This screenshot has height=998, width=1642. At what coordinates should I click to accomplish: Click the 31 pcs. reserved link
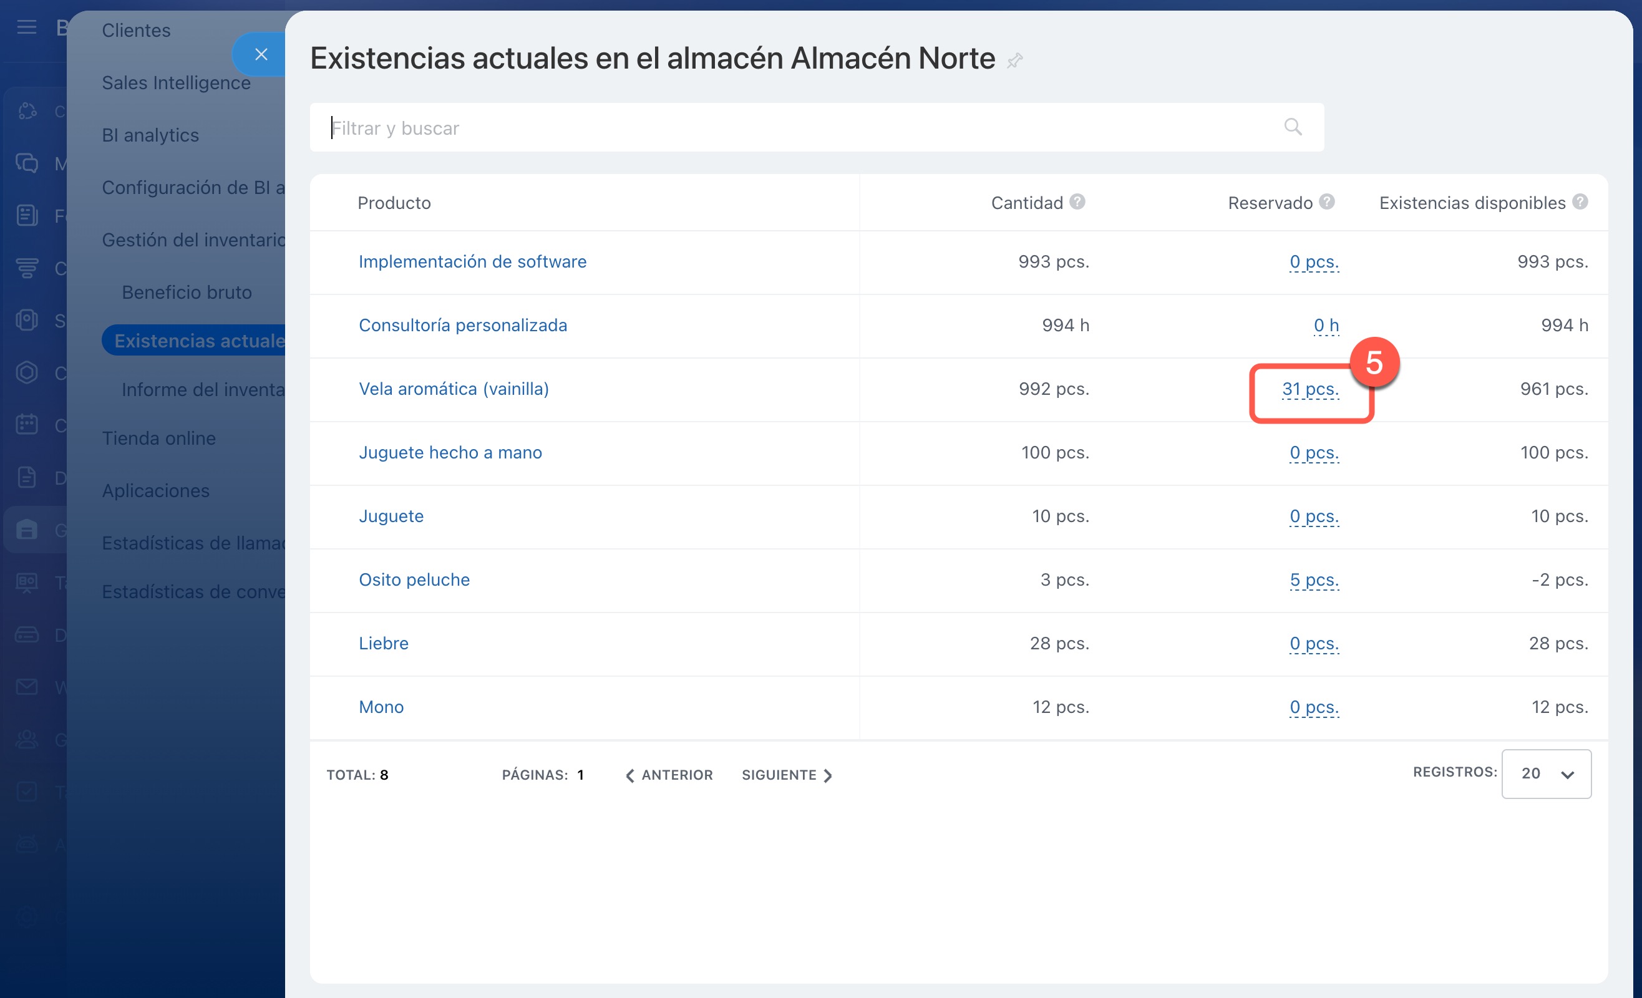click(x=1309, y=389)
